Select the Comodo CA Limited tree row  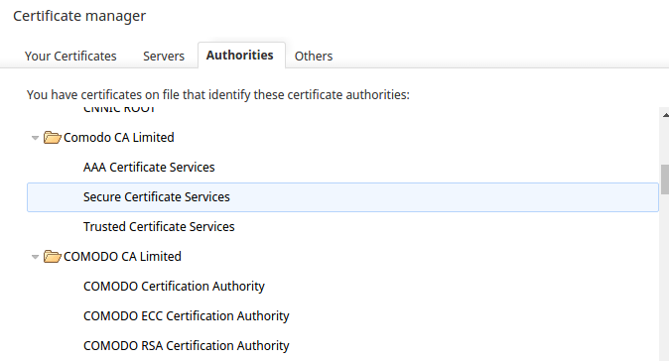(342, 137)
